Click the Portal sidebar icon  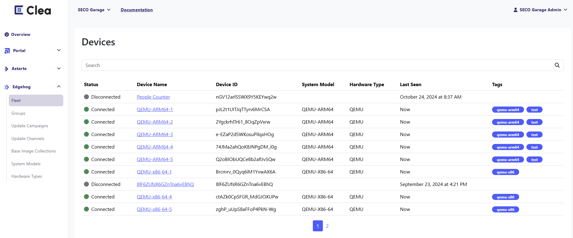tap(7, 51)
